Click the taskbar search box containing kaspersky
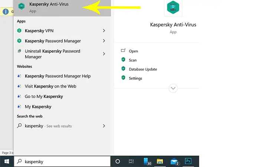This screenshot has height=167, width=267. 62,161
